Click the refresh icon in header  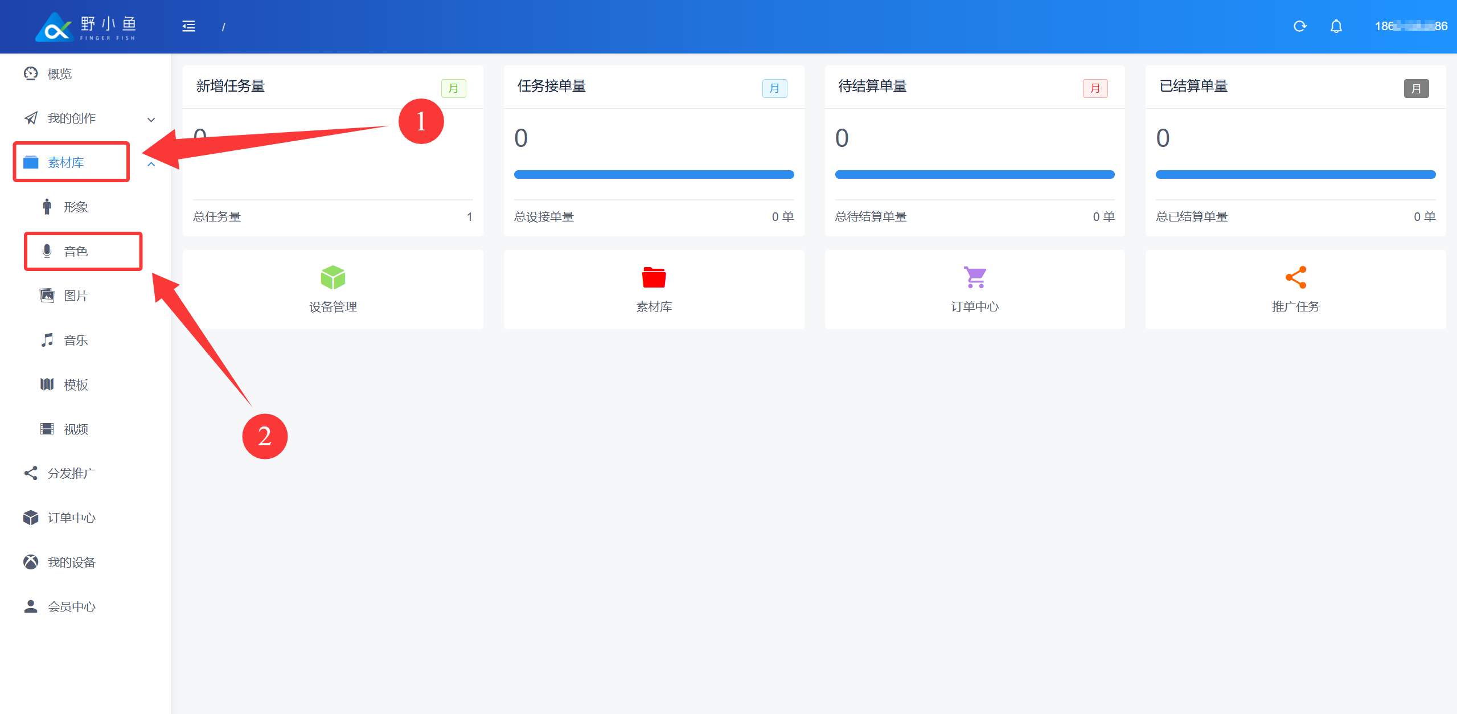click(1299, 26)
